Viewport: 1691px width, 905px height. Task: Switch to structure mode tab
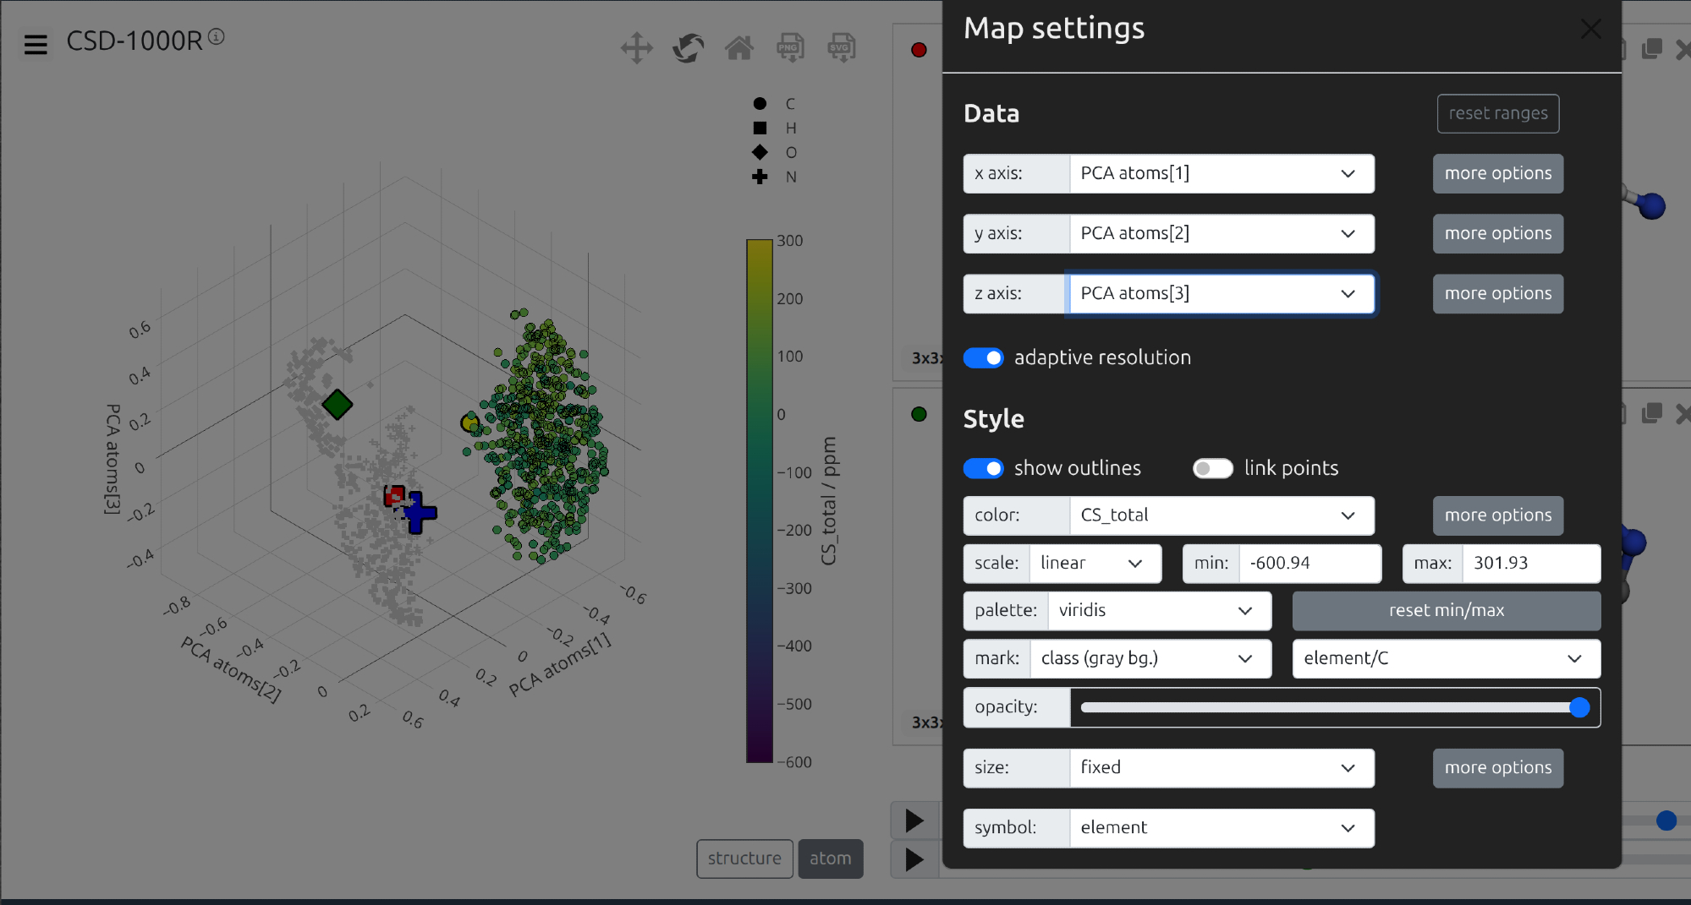(744, 859)
